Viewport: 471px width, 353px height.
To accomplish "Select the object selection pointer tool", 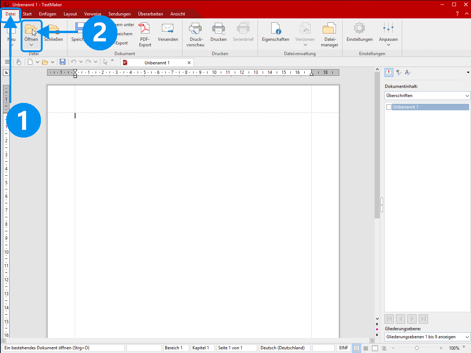I will click(x=106, y=62).
